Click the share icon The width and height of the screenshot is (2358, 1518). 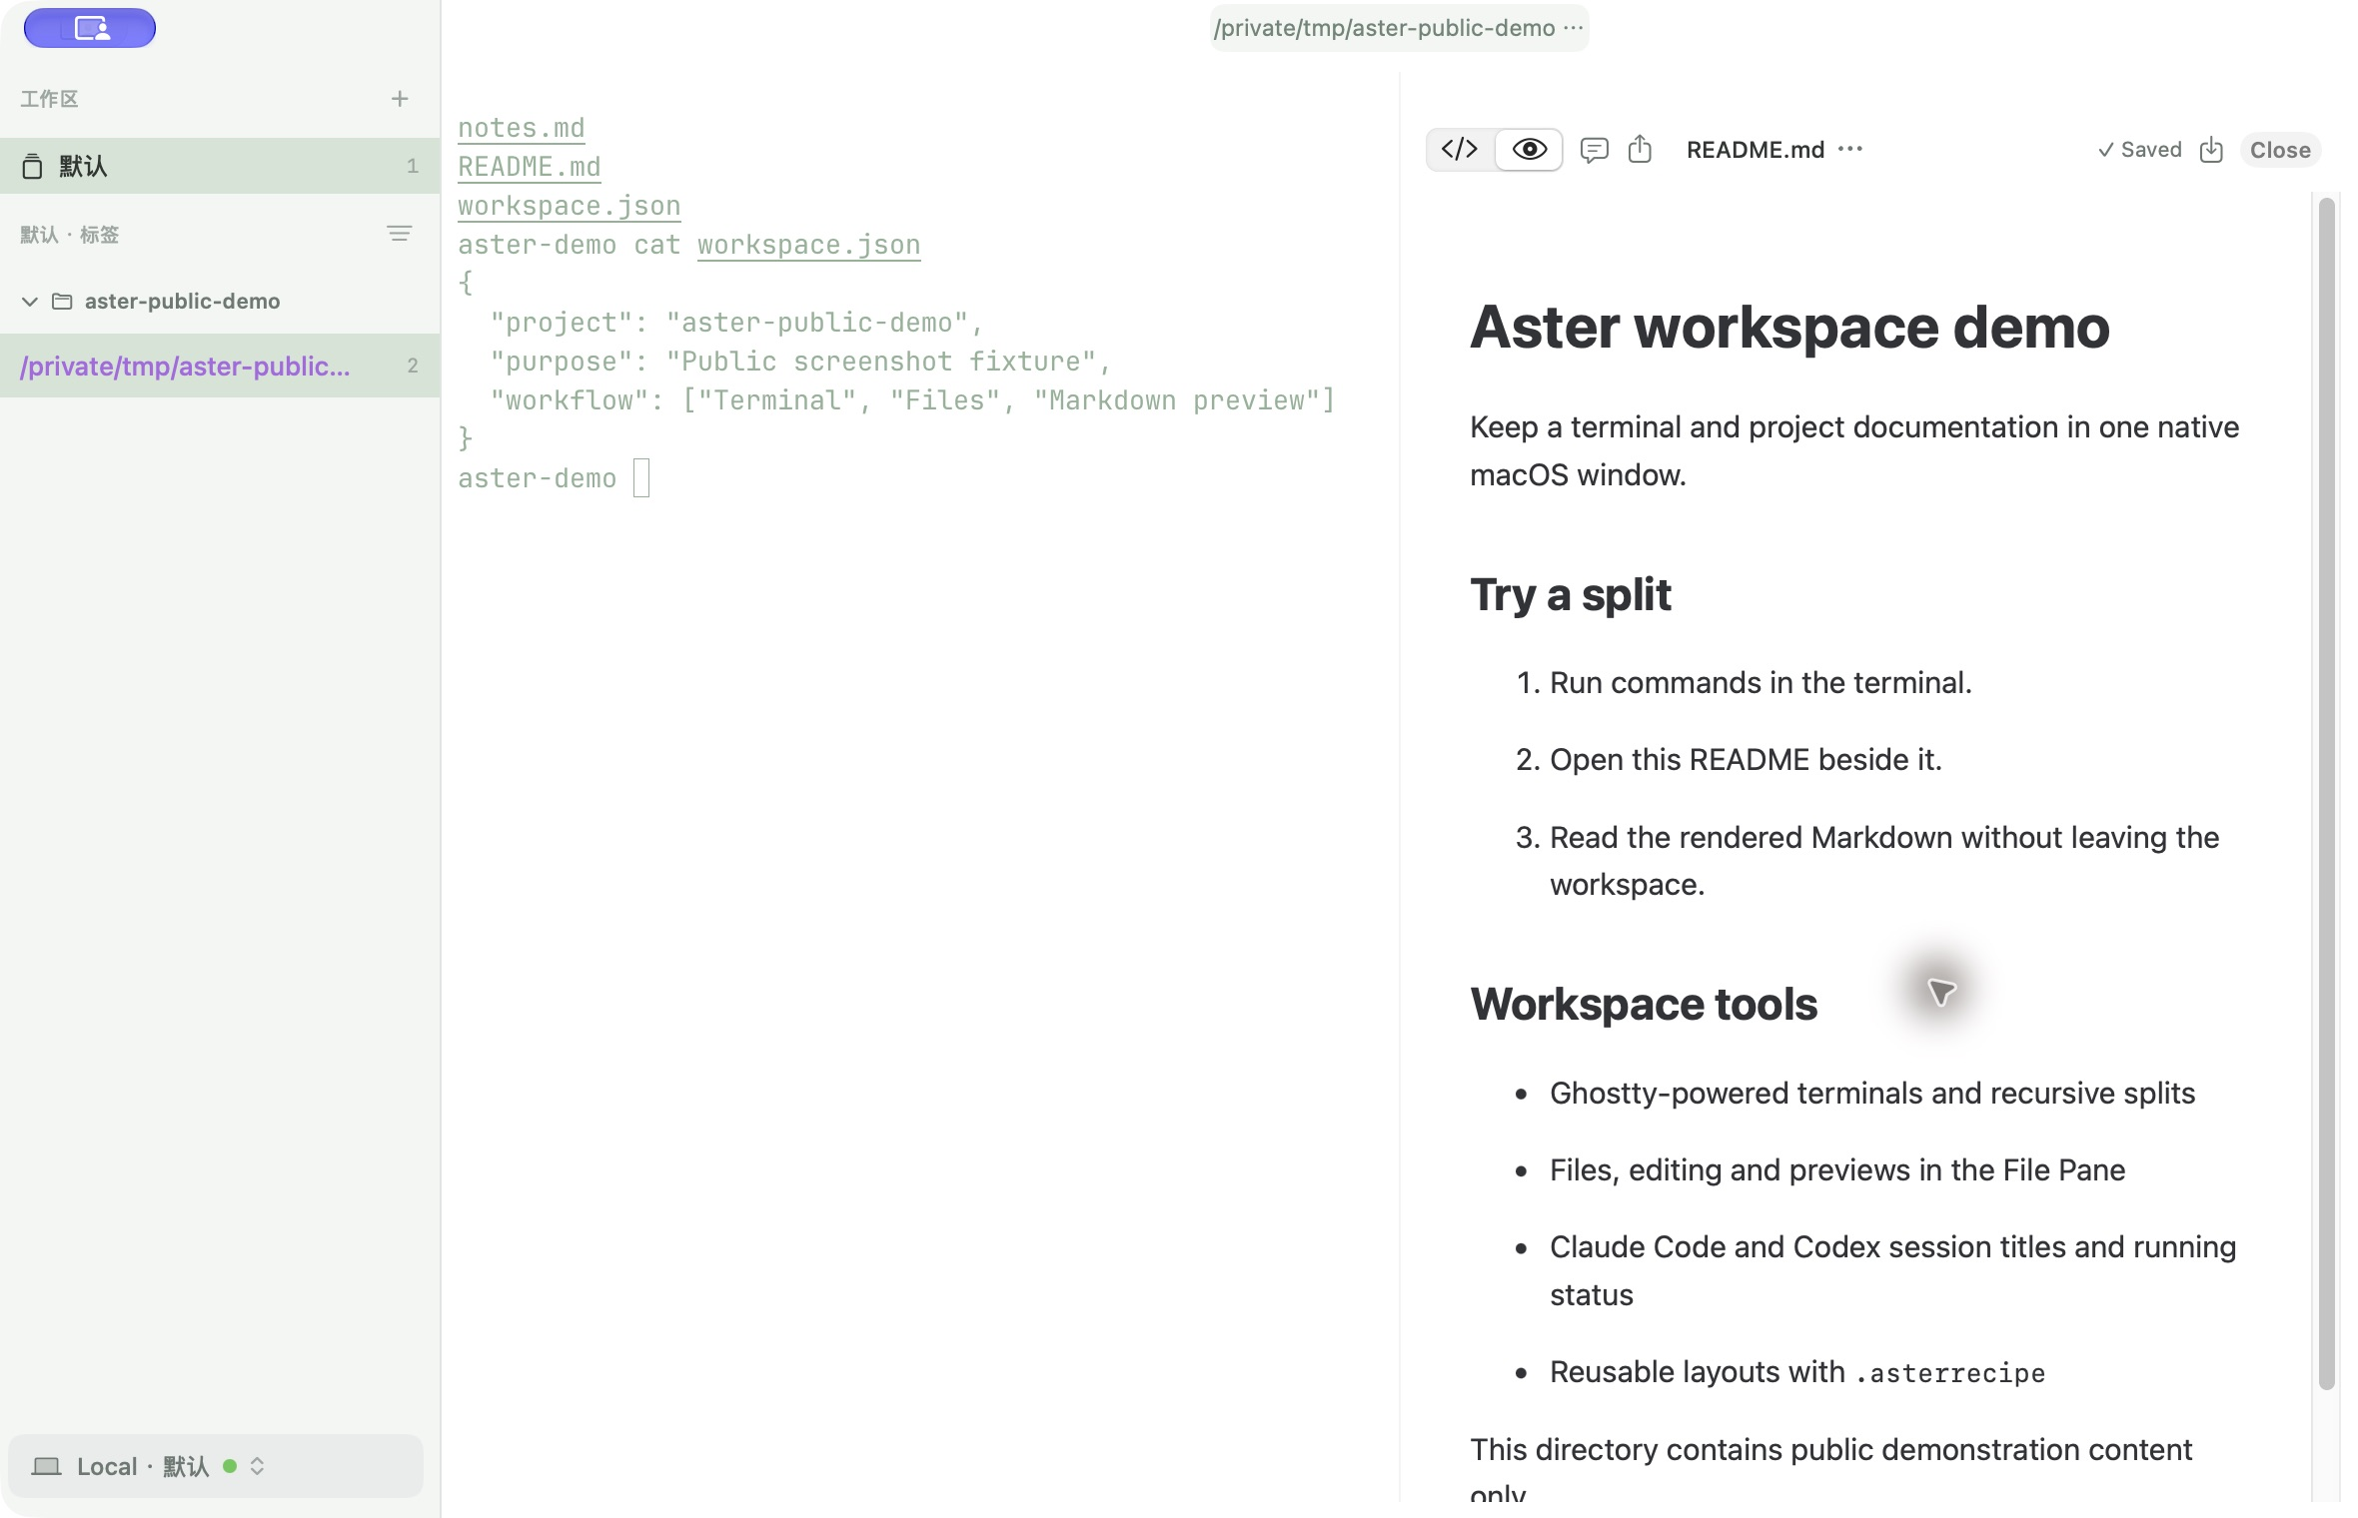(x=1640, y=150)
